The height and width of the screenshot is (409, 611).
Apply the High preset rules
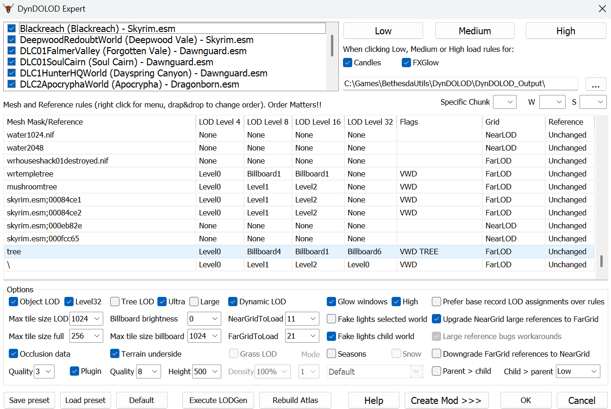[566, 31]
